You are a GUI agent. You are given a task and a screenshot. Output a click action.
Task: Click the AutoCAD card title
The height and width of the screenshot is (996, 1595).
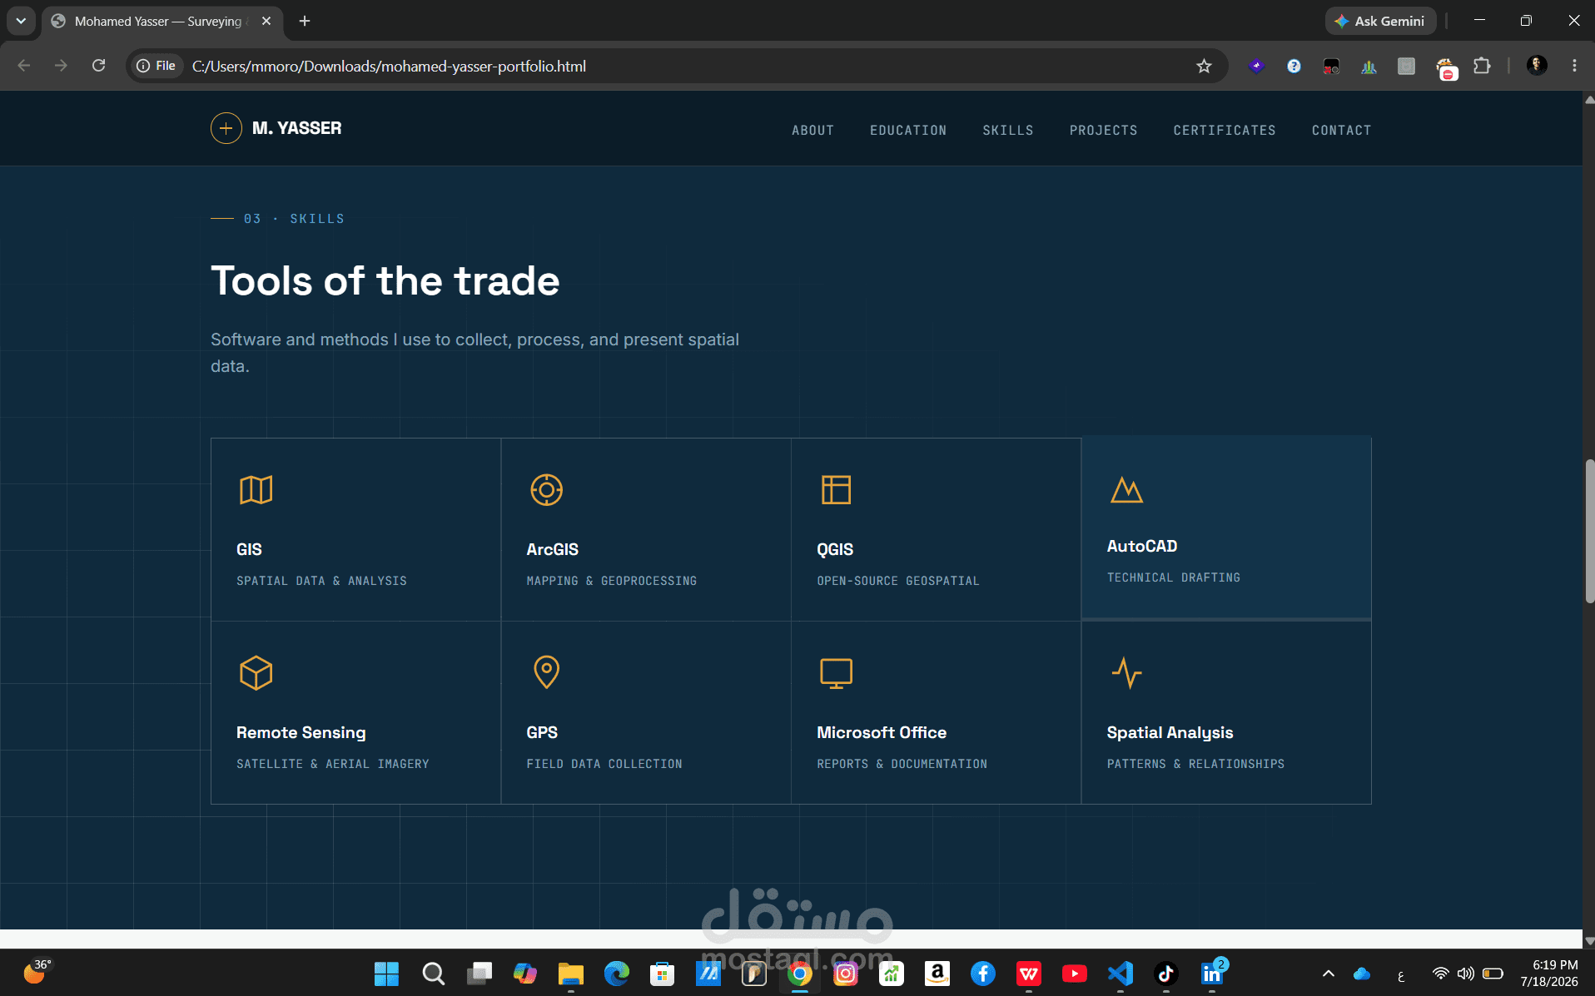tap(1141, 546)
